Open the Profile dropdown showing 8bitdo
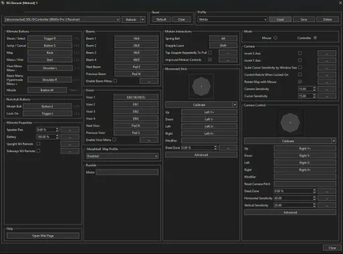Image resolution: width=343 pixels, height=254 pixels. coord(232,19)
